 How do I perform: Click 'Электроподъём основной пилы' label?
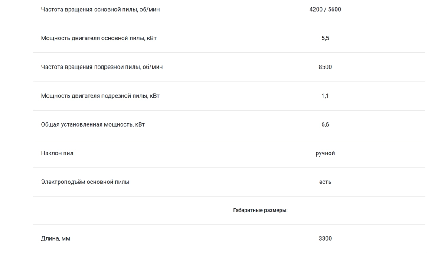[x=85, y=182]
